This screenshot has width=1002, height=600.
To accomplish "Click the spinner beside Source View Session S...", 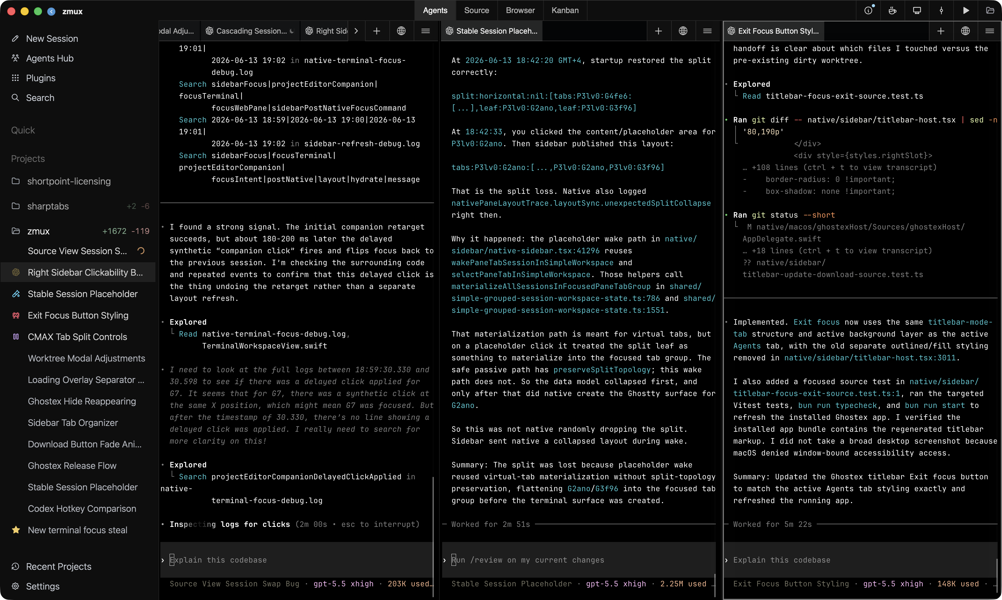I will [x=141, y=251].
